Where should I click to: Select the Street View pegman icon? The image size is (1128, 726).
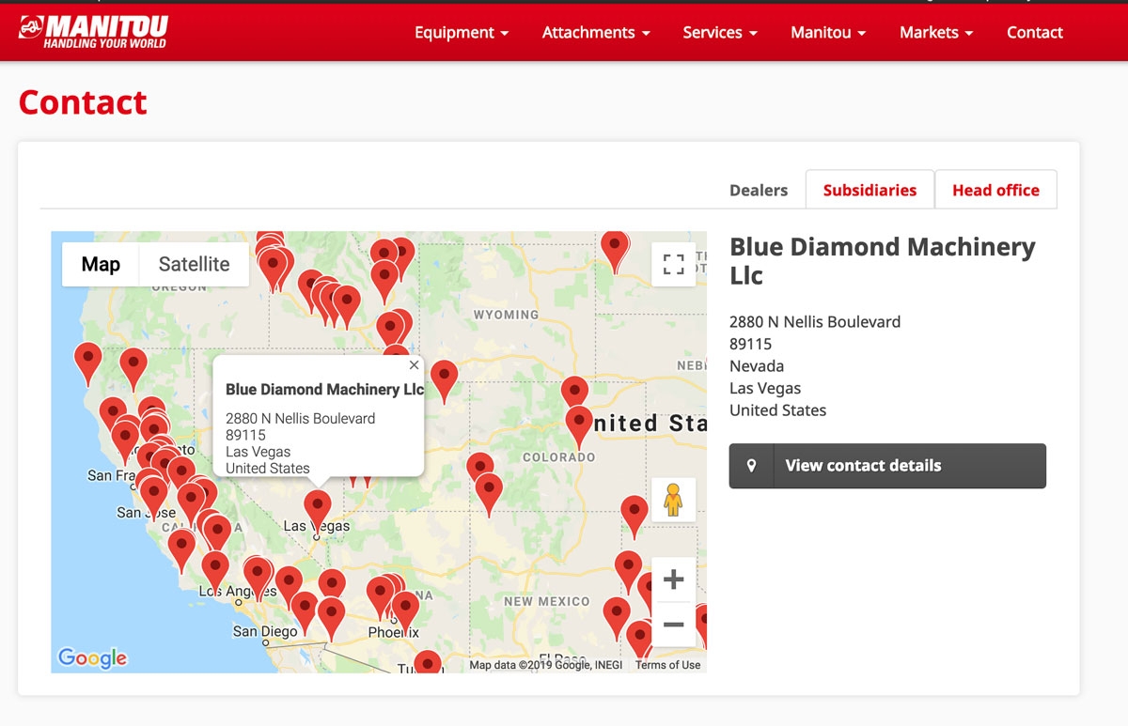pos(673,500)
